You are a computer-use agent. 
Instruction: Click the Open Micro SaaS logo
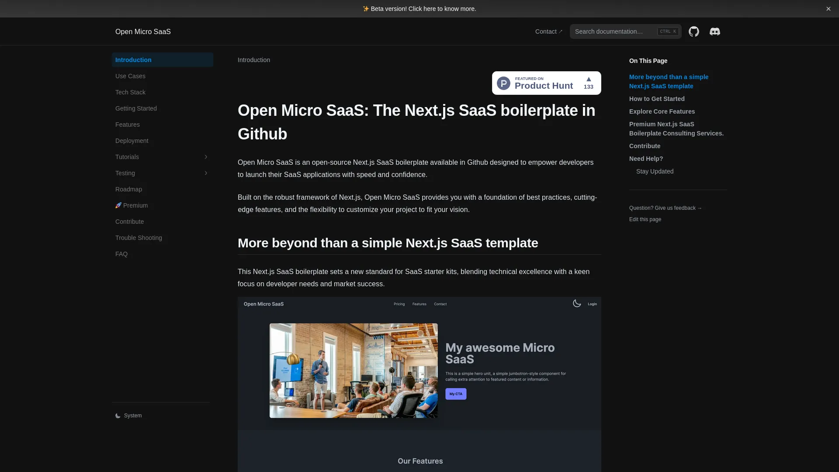143,31
